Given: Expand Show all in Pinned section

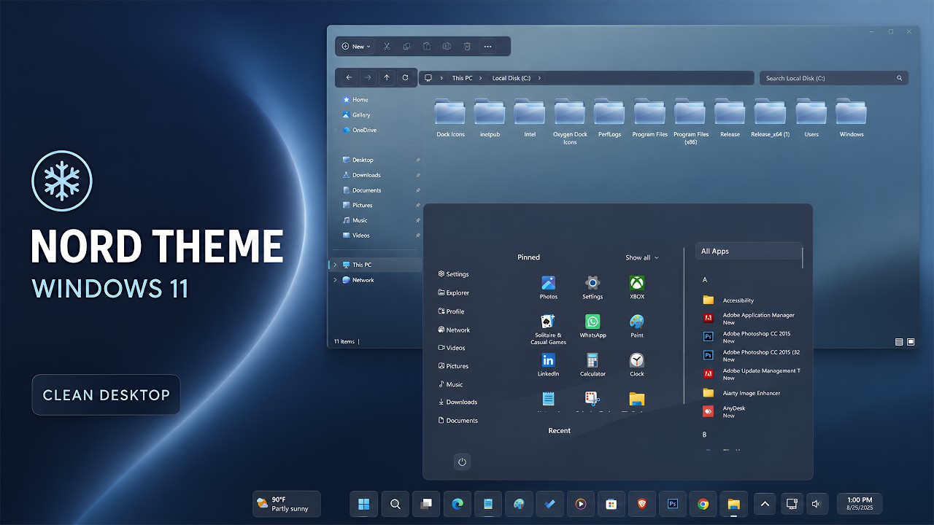Looking at the screenshot, I should tap(641, 257).
